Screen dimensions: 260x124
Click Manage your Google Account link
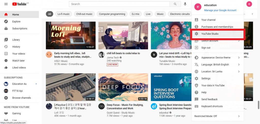[x=220, y=10]
